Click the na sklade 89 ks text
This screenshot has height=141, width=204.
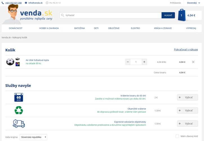coord(33,63)
